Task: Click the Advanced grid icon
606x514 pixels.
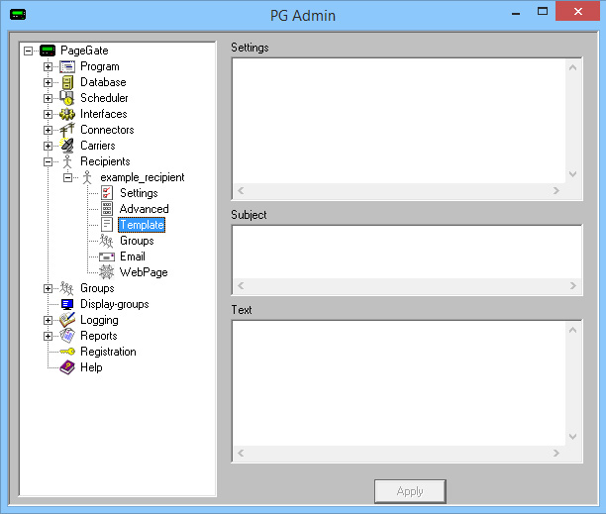Action: coord(107,209)
